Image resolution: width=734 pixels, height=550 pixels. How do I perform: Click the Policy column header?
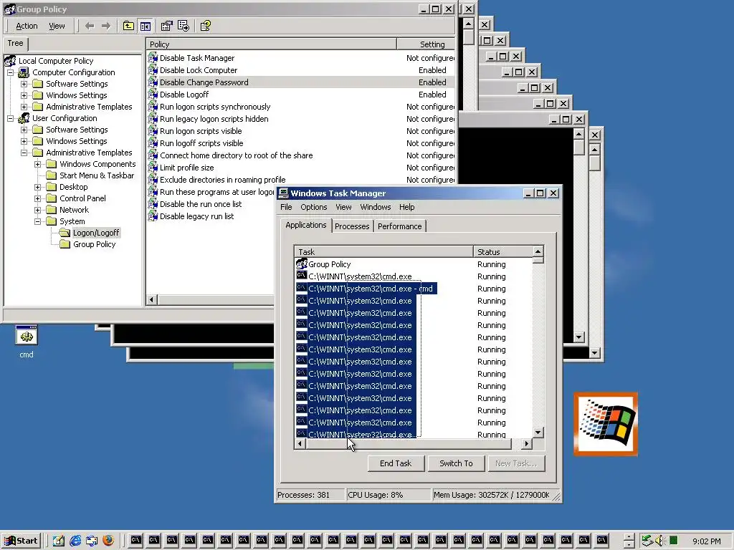pos(271,44)
